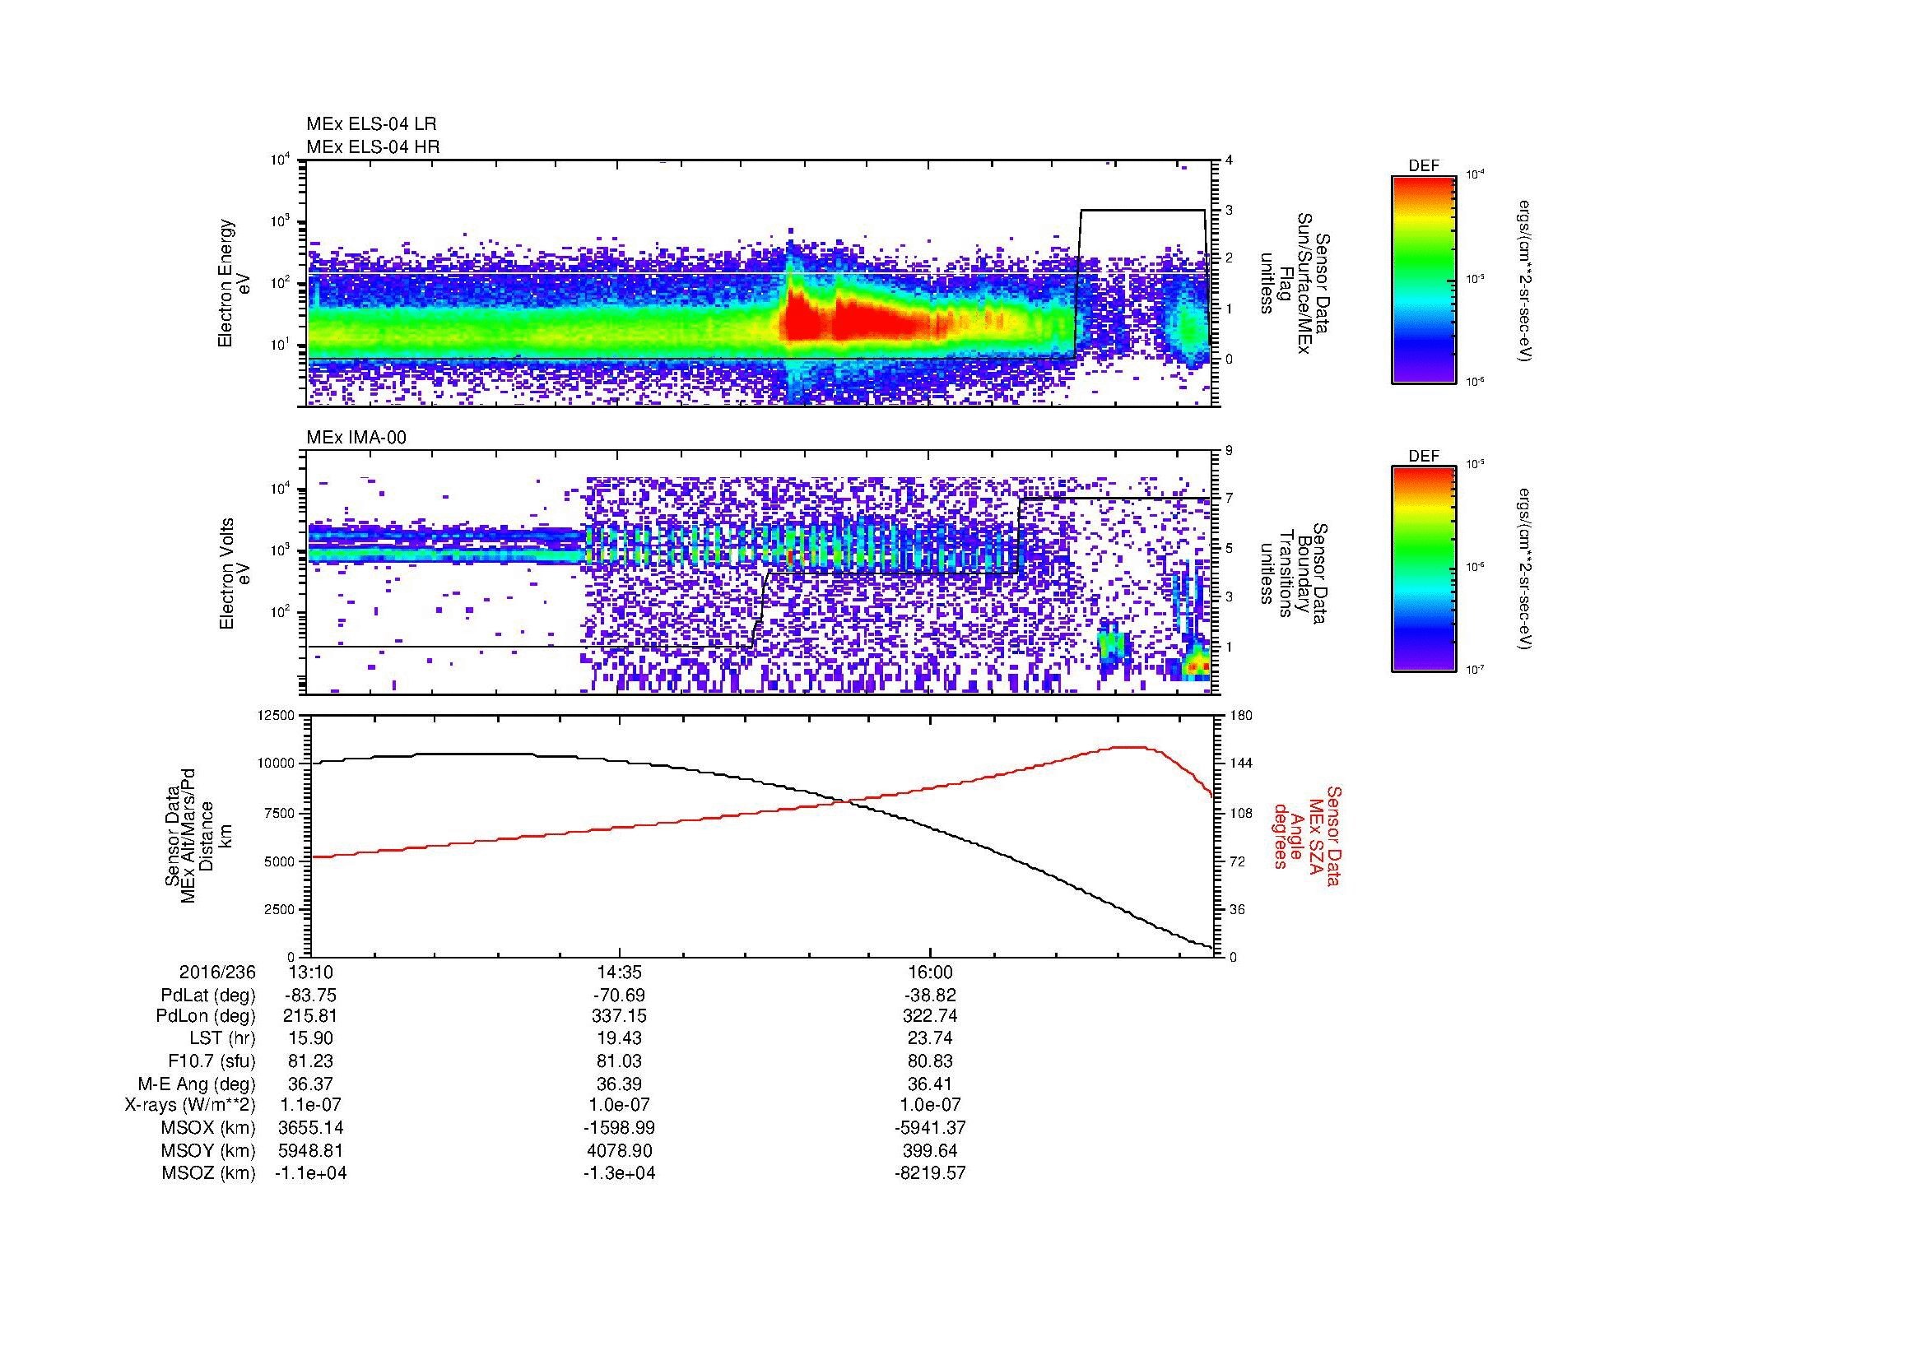The width and height of the screenshot is (1925, 1360).
Task: Click LST value 15.90
Action: [x=311, y=1037]
